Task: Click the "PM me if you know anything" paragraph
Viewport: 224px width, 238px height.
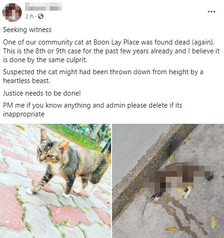Action: 93,109
